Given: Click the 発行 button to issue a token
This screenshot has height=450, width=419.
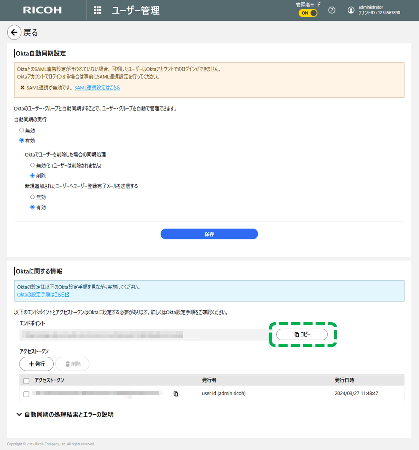Looking at the screenshot, I should coord(36,364).
